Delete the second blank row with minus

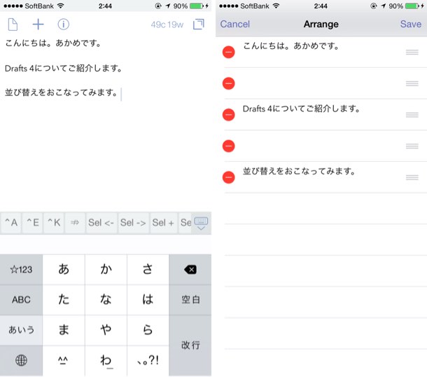coord(228,146)
